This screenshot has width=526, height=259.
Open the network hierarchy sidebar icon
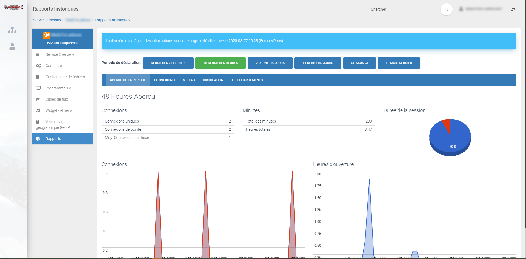[x=12, y=30]
